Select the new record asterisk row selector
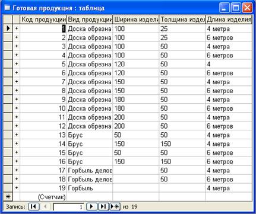256x214 pixels. click(x=8, y=197)
